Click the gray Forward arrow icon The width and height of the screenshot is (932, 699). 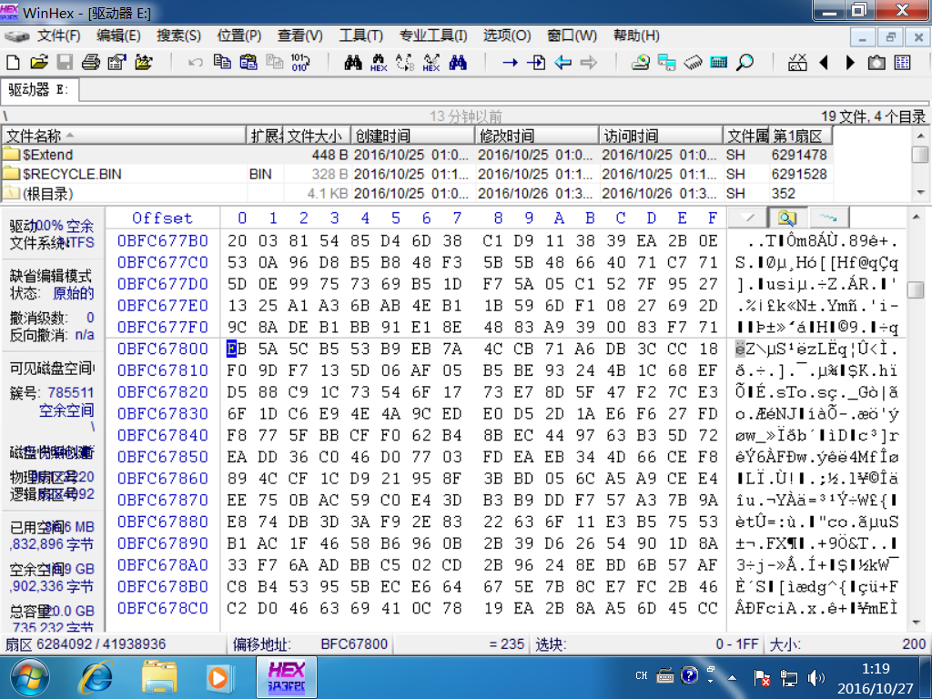(x=589, y=62)
